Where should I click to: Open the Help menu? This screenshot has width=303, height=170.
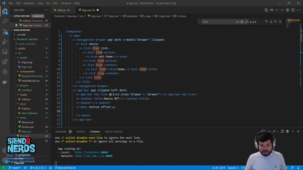pos(77,3)
